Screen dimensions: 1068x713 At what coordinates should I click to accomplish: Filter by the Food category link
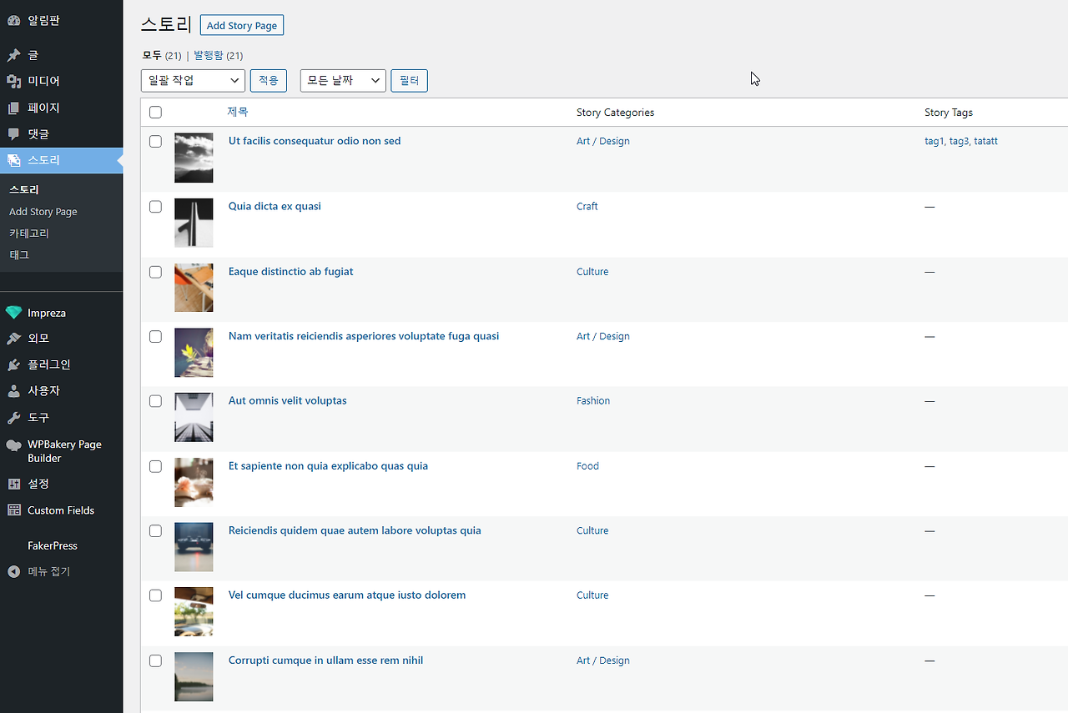coord(587,466)
